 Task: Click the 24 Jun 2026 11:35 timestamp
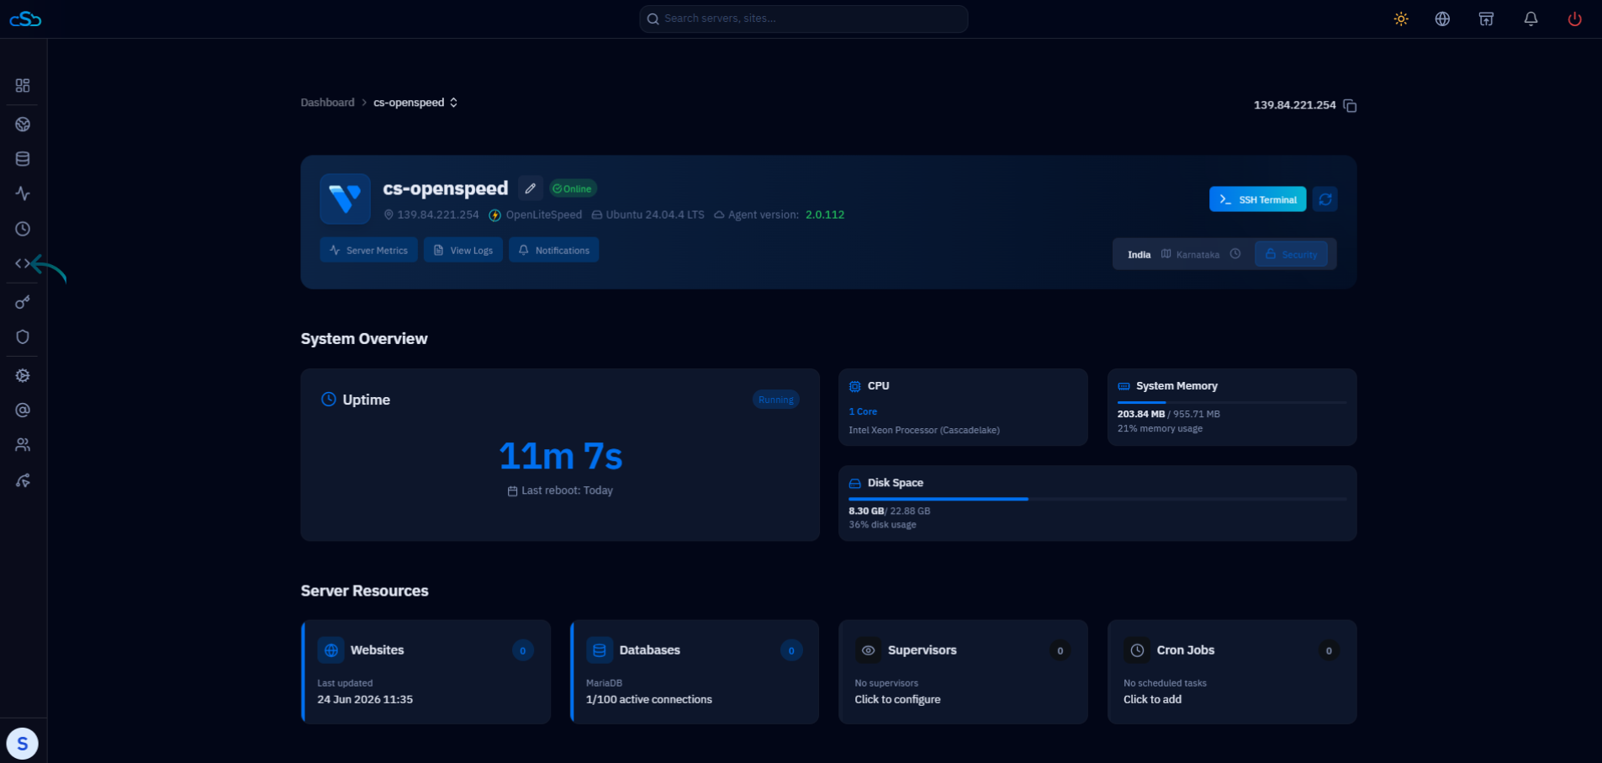pyautogui.click(x=365, y=700)
